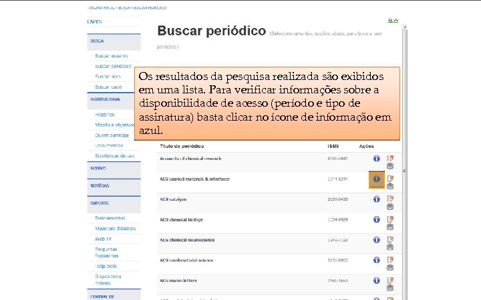Select ISSN 2155-5435 text
This screenshot has height=300, width=481.
point(337,199)
